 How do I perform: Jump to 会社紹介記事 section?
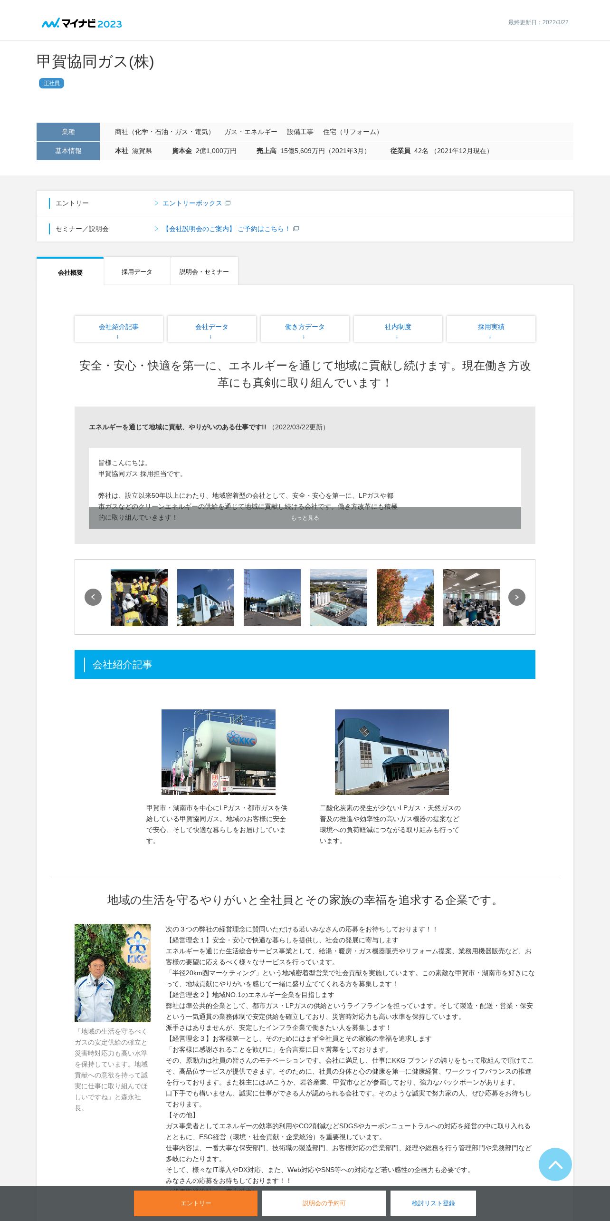point(119,329)
